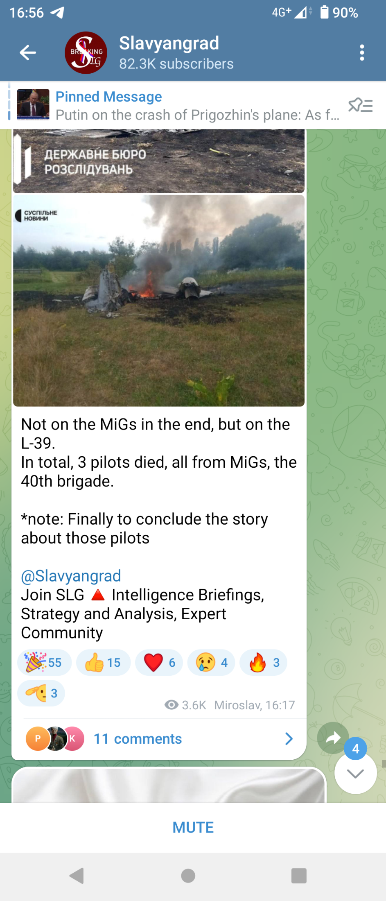Jump to bottom with unread arrow button
Viewport: 386px width, 901px height.
pyautogui.click(x=355, y=772)
